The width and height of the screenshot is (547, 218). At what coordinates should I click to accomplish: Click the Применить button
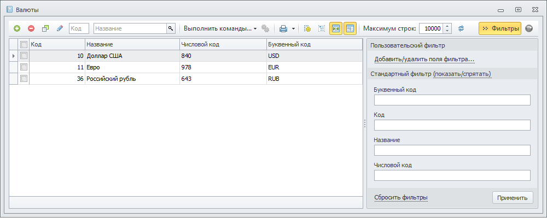point(513,198)
